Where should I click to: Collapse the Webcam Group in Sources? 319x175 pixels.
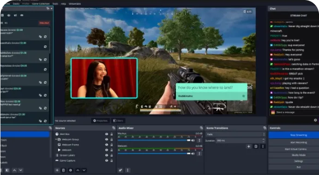[x=56, y=139]
